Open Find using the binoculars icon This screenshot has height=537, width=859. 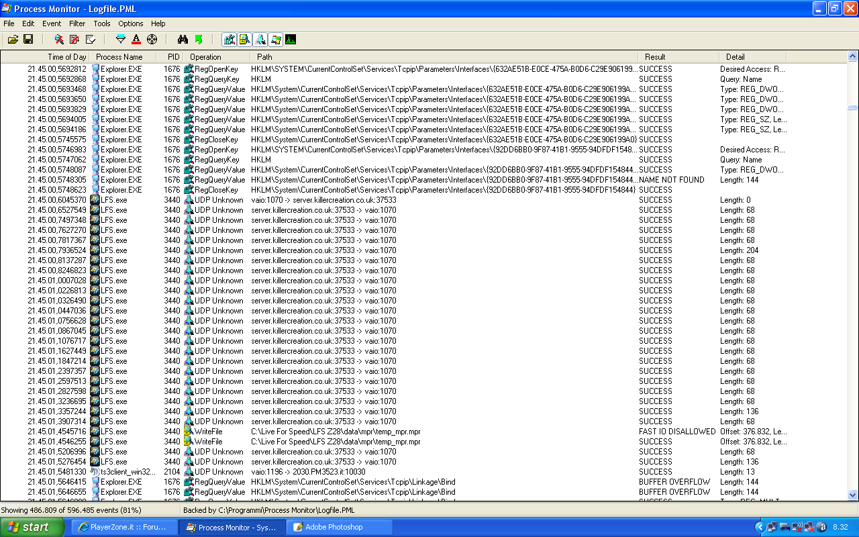183,40
